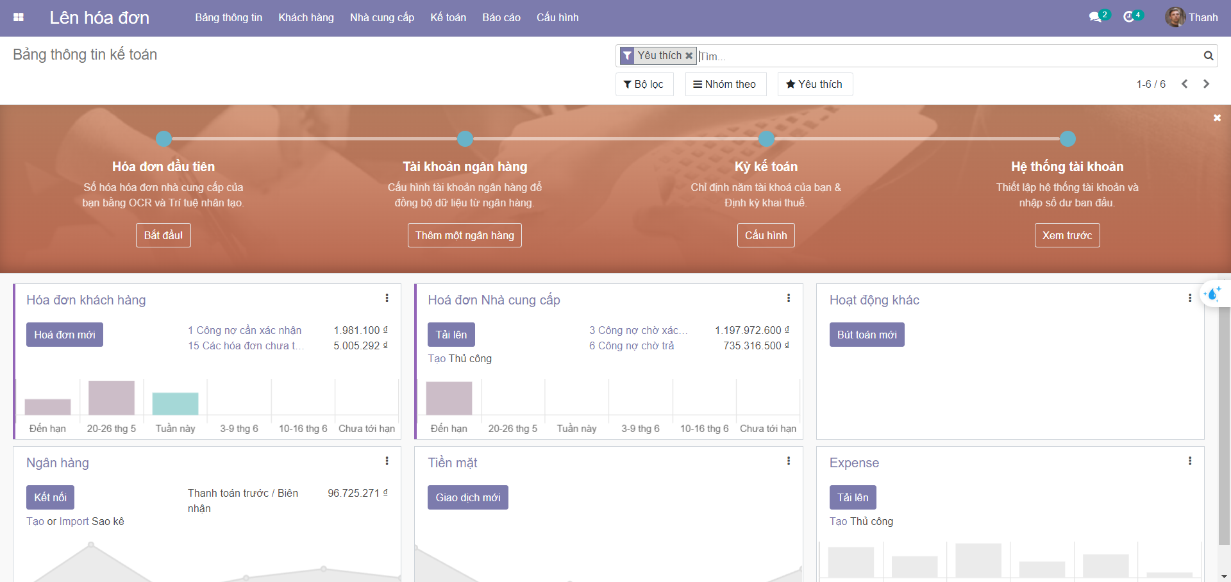Open the Kế toán menu
The width and height of the screenshot is (1231, 582).
tap(448, 17)
